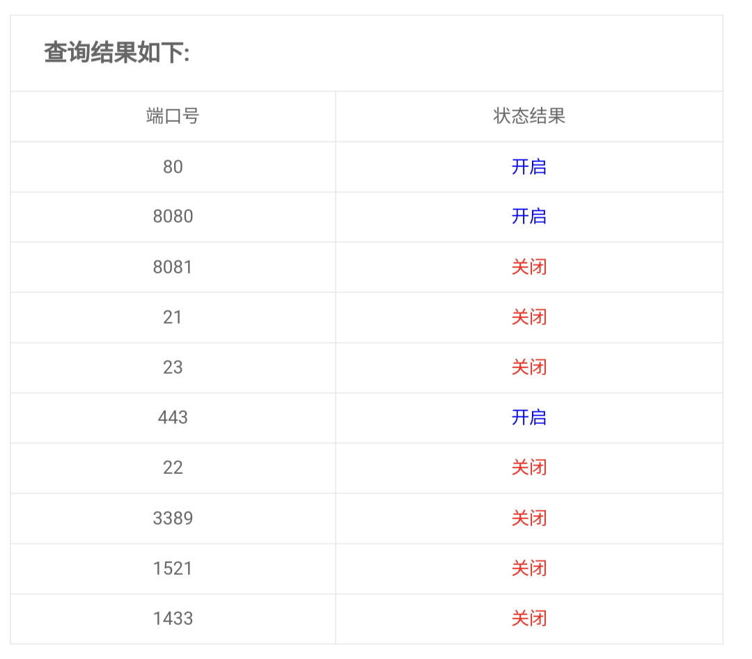Select the 关闭 status for port 21
This screenshot has height=659, width=752.
529,317
